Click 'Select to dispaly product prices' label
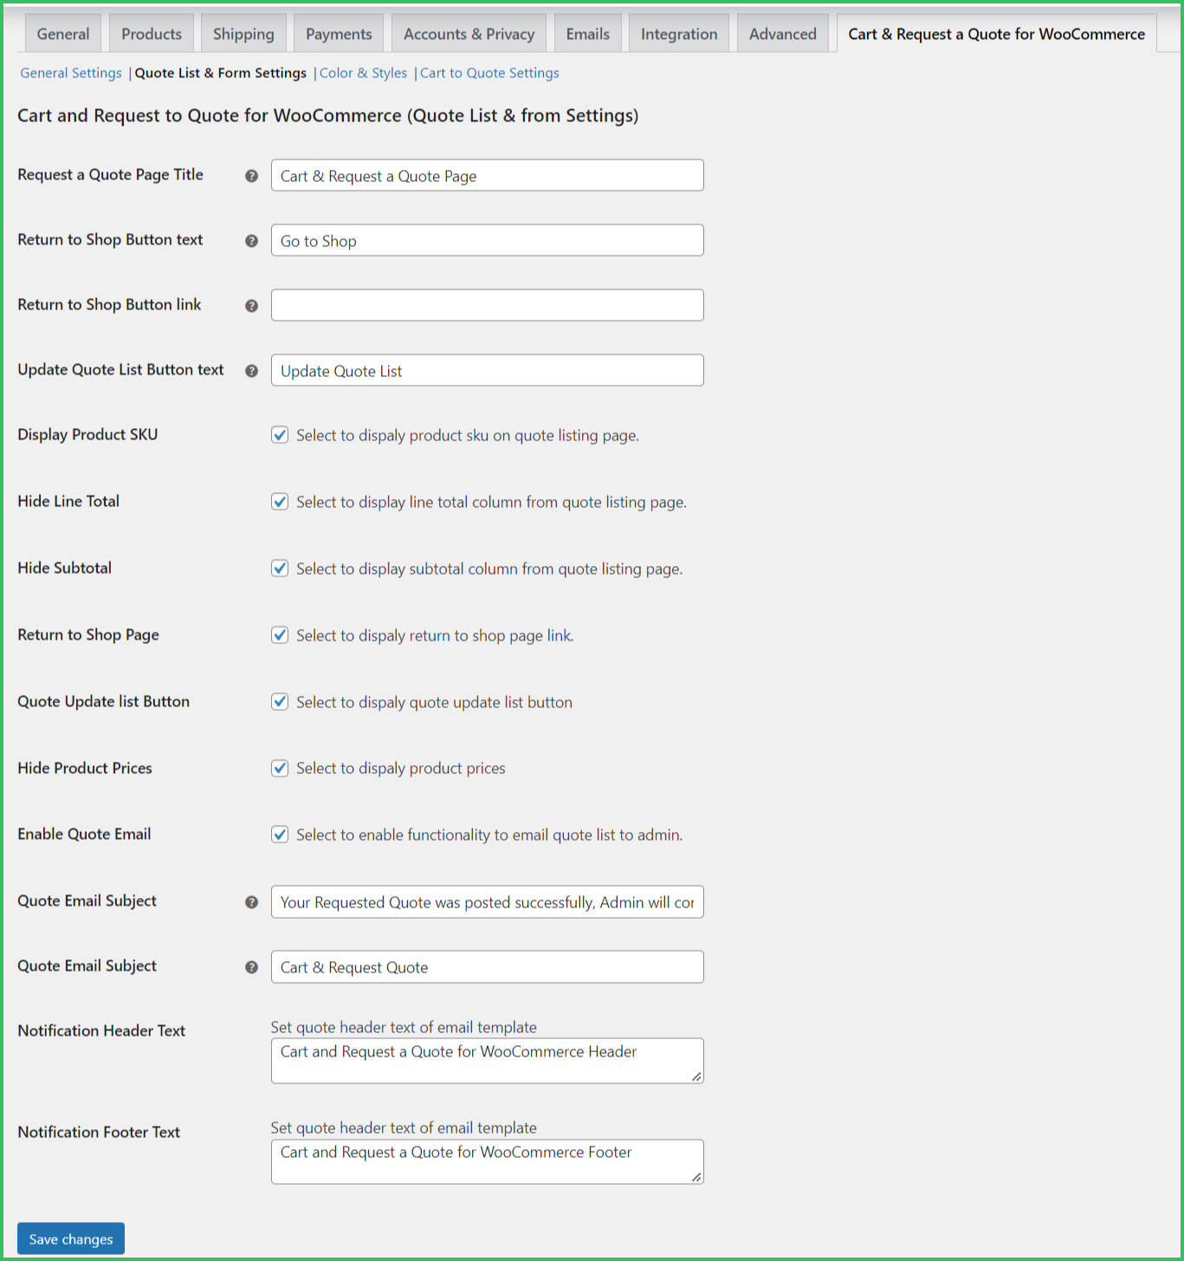The image size is (1184, 1261). point(401,768)
